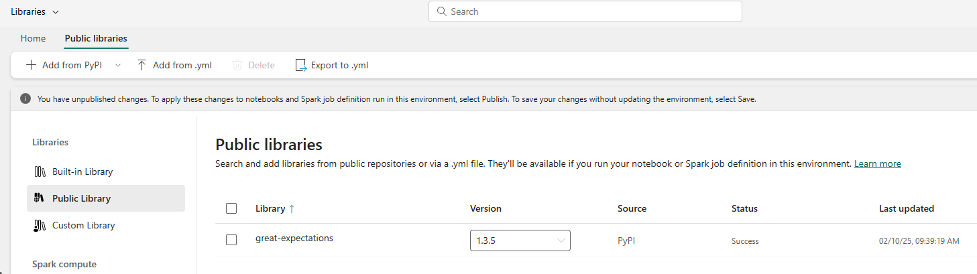Click the Export to .yml icon
Image resolution: width=977 pixels, height=274 pixels.
(x=300, y=65)
